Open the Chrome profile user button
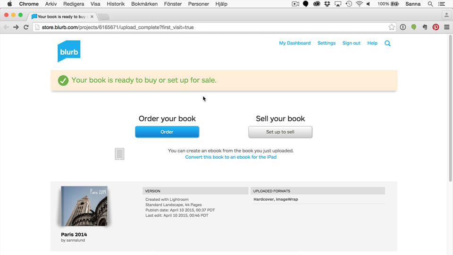Screen dimensions: 453x255 pyautogui.click(x=446, y=15)
